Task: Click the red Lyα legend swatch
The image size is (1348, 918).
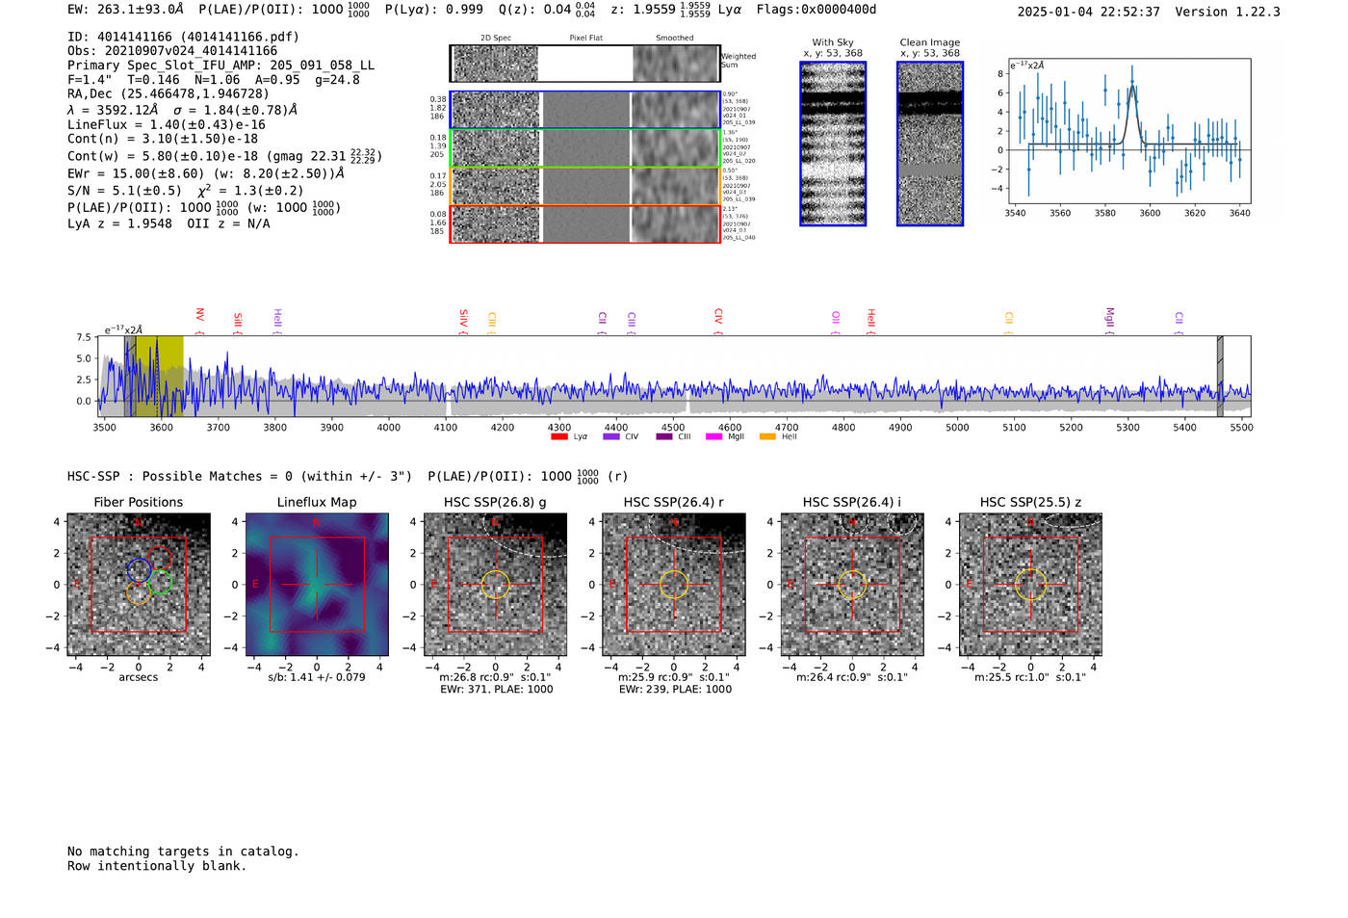Action: [559, 436]
